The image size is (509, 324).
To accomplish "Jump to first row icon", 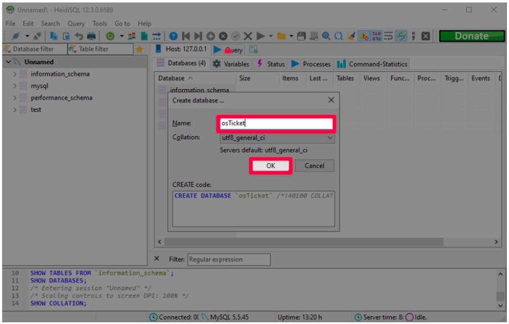I will click(x=186, y=36).
